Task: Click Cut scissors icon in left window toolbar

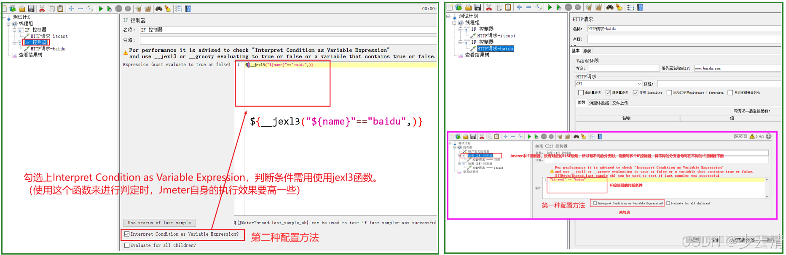Action: [42, 8]
